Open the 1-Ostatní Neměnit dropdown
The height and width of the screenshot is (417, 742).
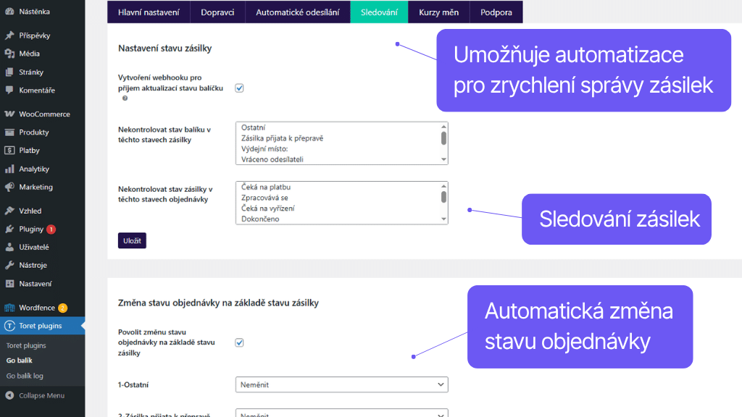coord(342,384)
